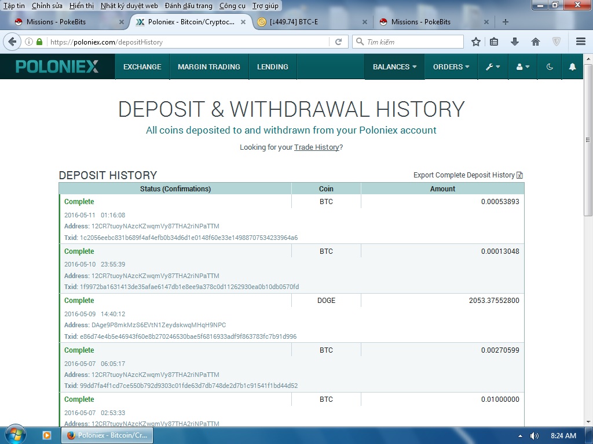Screen dimensions: 593x444
Task: Open the downloads arrow icon
Action: click(x=515, y=42)
